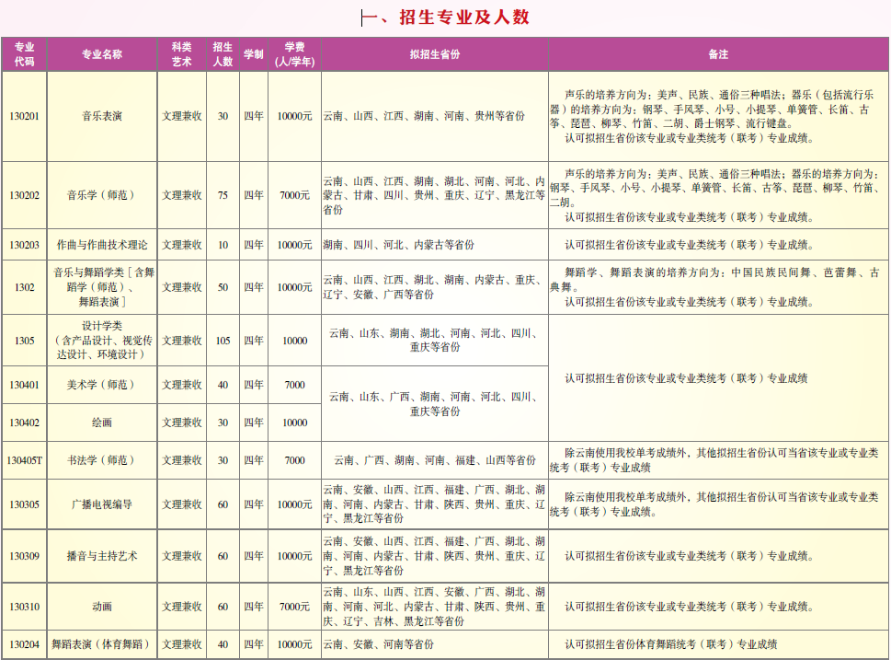The height and width of the screenshot is (660, 891).
Task: Select the 舞蹈表演（体育舞蹈） cell
Action: [102, 644]
